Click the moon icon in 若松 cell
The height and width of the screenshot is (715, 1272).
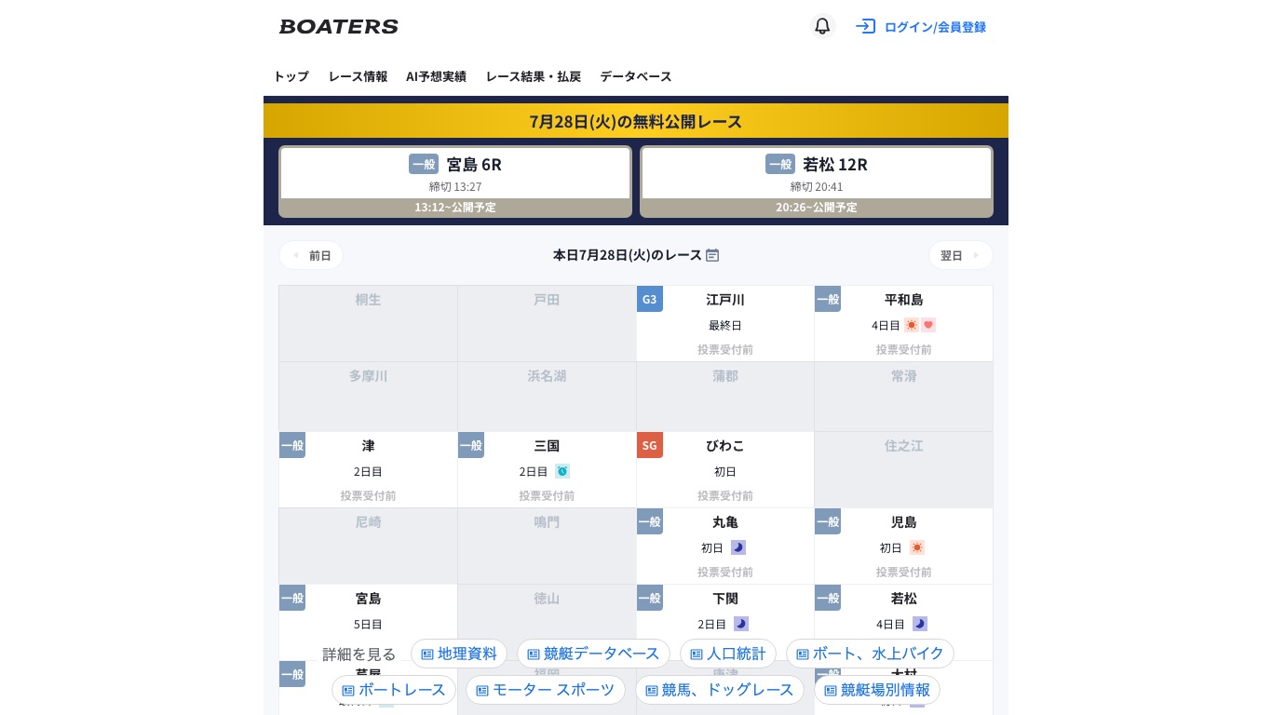920,624
